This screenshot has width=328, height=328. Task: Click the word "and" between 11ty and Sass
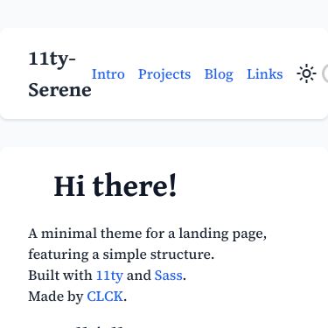click(139, 276)
